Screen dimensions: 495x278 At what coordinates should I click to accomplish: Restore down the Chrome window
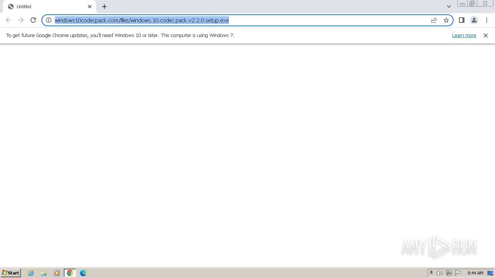click(x=472, y=3)
